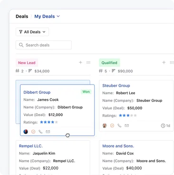Click the magnifier icon in Search deals
Screen dimensions: 174x175
click(21, 45)
